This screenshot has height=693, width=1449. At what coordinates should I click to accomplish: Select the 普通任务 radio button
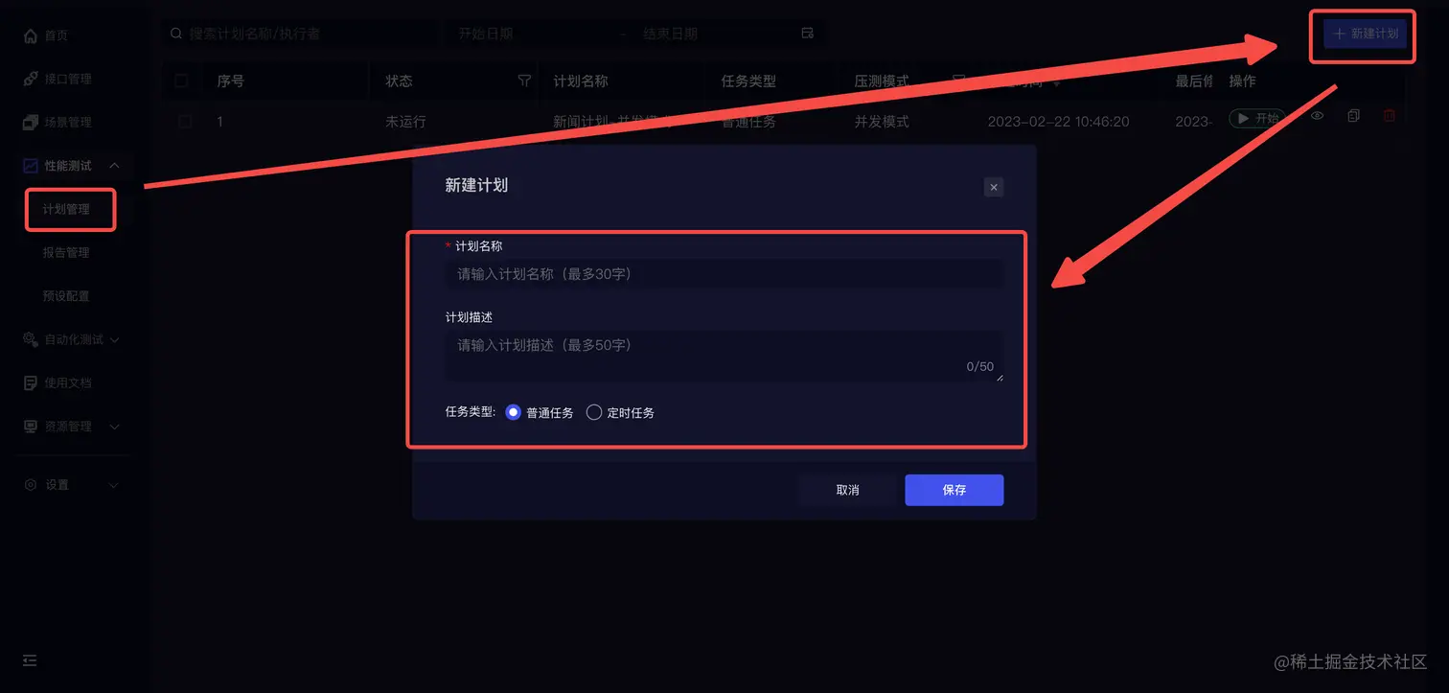coord(513,412)
